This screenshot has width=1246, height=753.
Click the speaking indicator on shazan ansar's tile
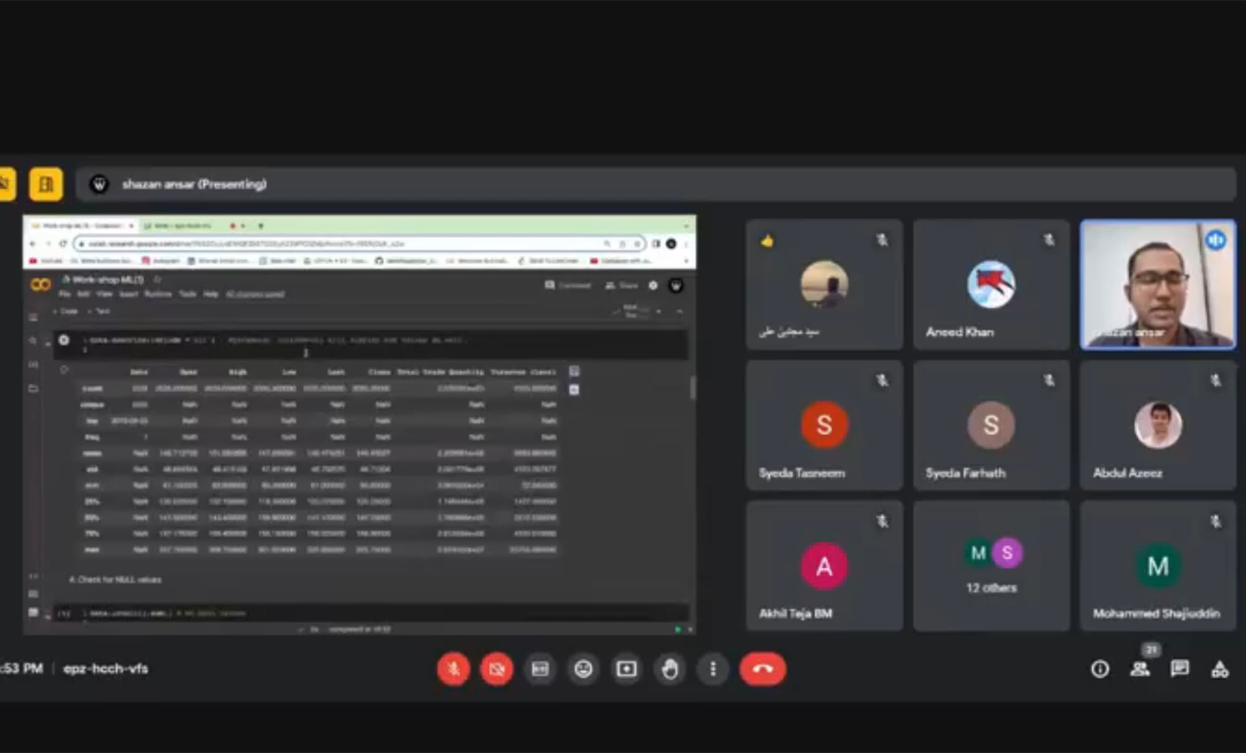1215,240
